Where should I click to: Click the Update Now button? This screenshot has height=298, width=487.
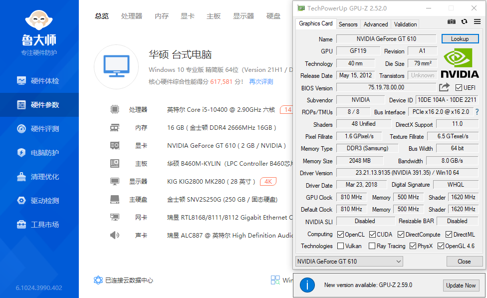(461, 285)
